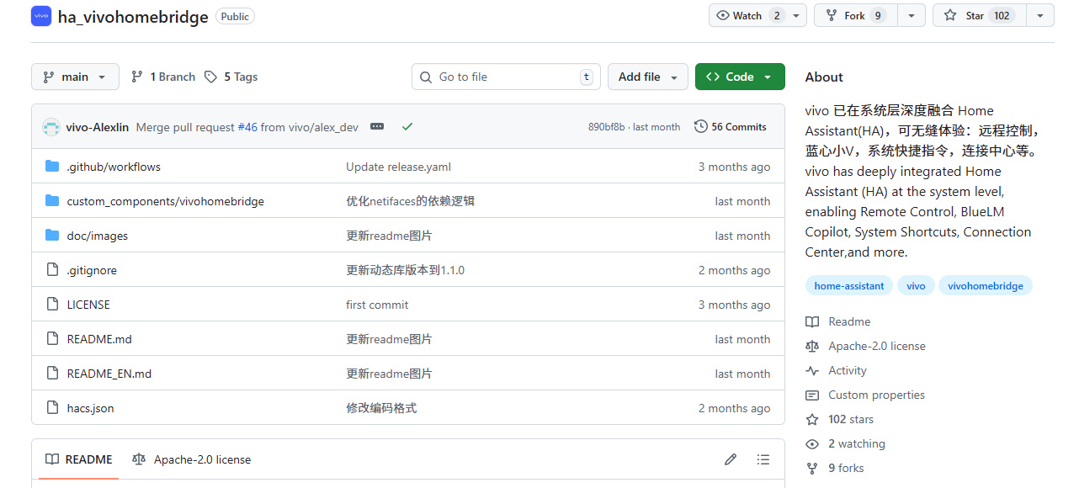The image size is (1079, 488).
Task: Open the main branch selector dropdown
Action: coord(75,77)
